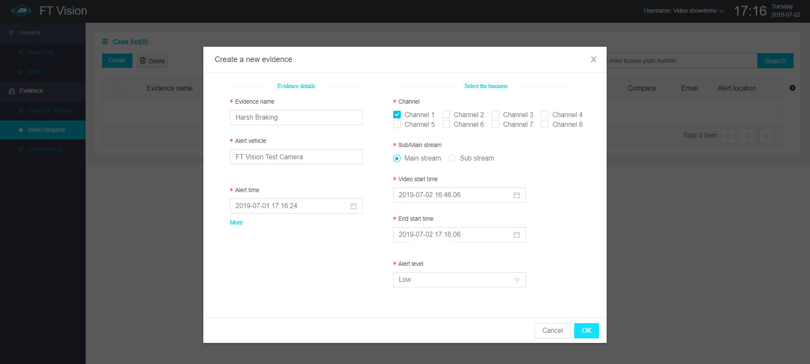Check the Channel 5 box

(x=397, y=124)
